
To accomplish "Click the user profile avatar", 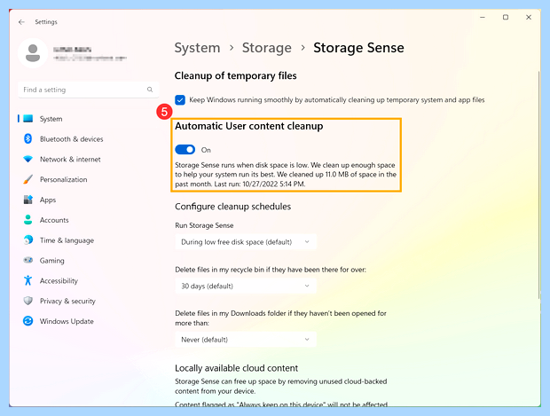I will click(33, 53).
